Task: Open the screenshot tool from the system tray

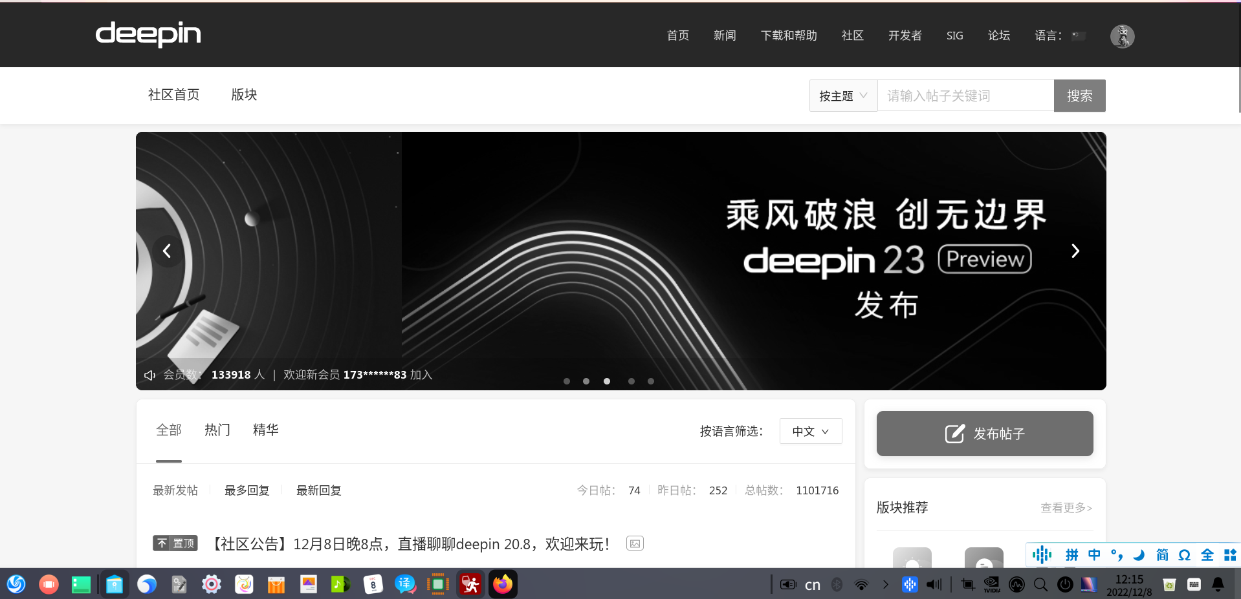Action: pos(968,584)
